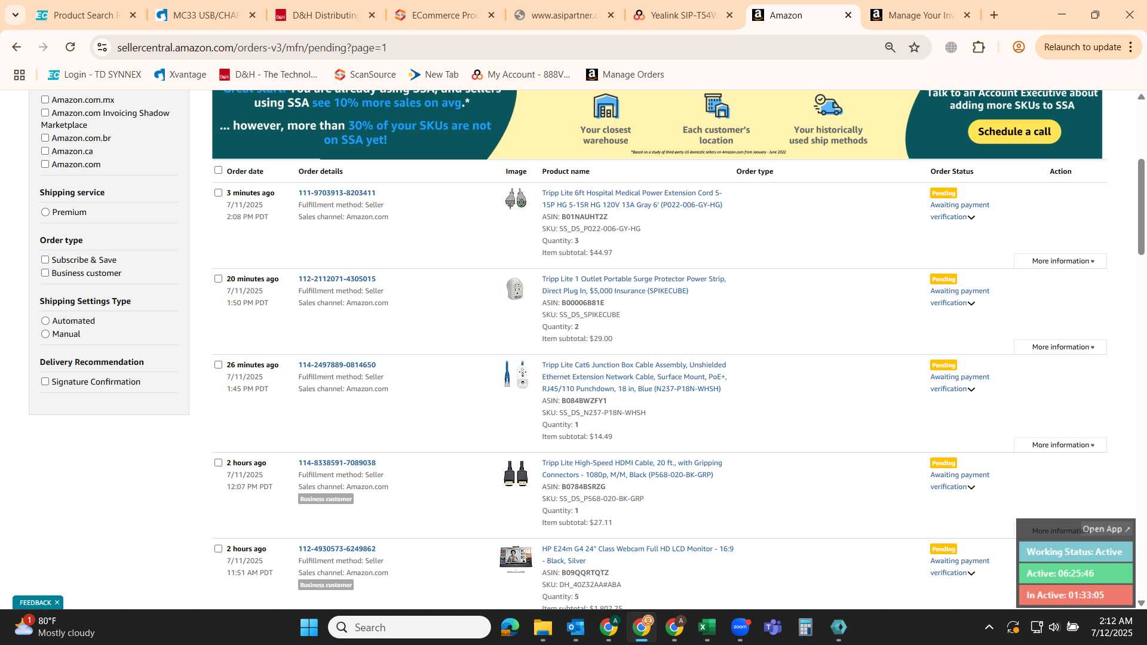1147x645 pixels.
Task: Click the taskbar Search box
Action: pos(410,627)
